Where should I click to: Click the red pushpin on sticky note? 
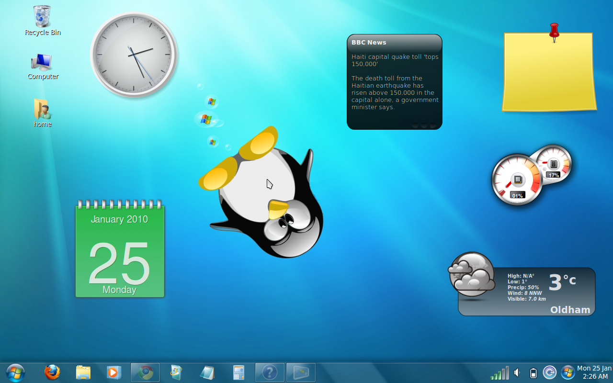pyautogui.click(x=555, y=32)
